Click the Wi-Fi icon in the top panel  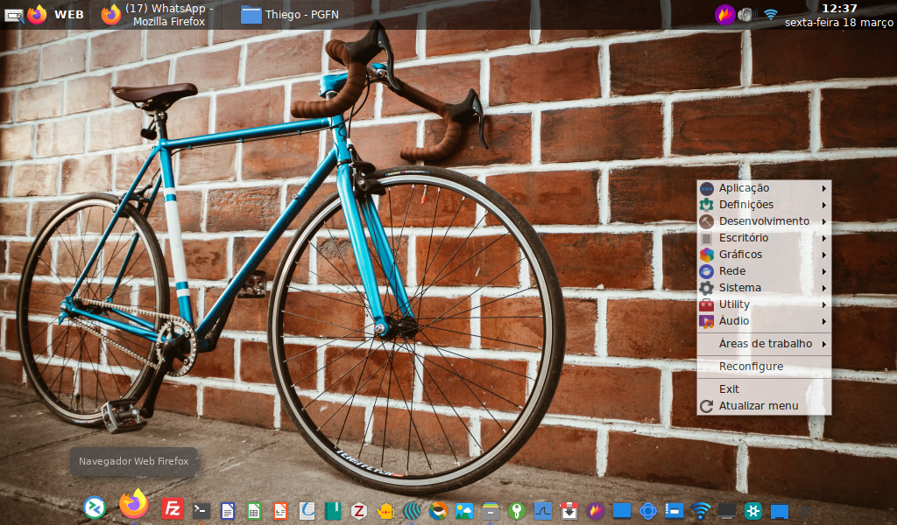pyautogui.click(x=770, y=14)
